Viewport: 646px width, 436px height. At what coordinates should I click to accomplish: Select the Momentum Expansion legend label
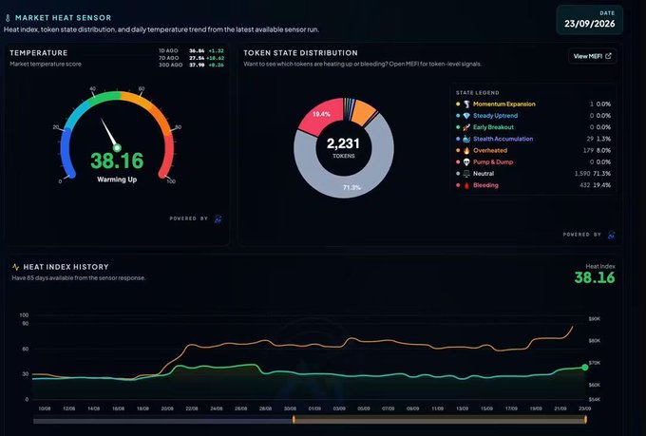click(504, 104)
